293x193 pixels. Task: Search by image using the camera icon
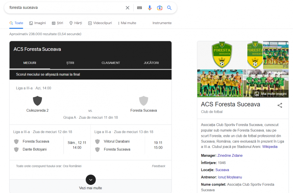point(160,8)
